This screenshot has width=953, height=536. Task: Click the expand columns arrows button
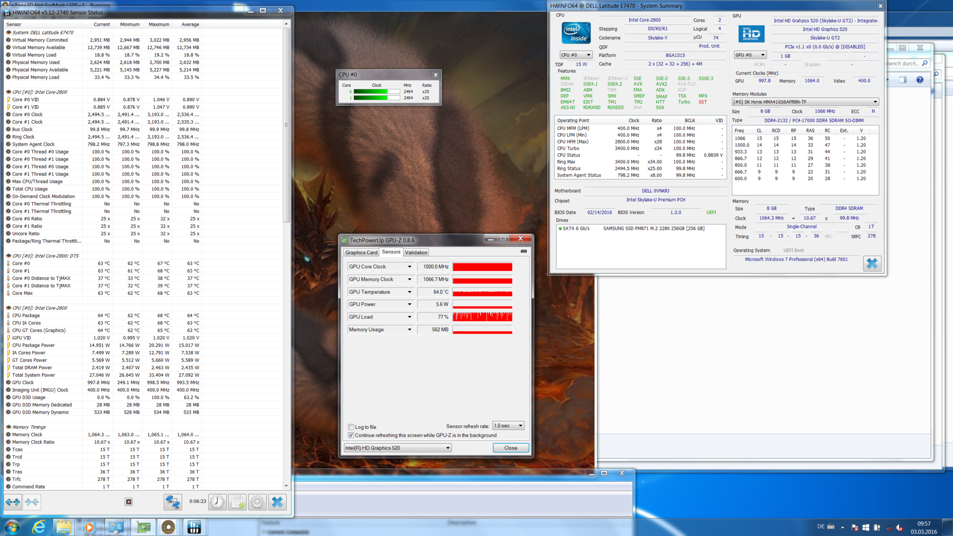coord(13,502)
